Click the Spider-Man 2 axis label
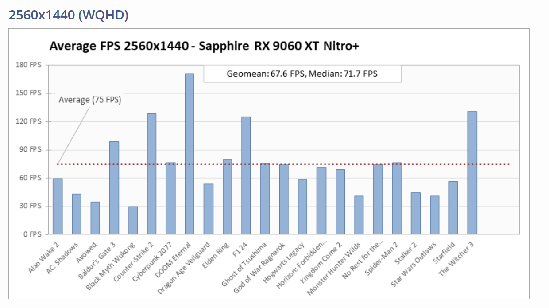 point(381,260)
